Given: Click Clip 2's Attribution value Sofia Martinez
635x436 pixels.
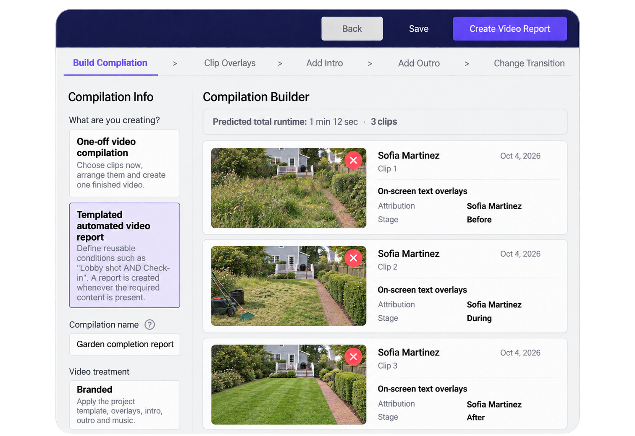Looking at the screenshot, I should pyautogui.click(x=494, y=305).
